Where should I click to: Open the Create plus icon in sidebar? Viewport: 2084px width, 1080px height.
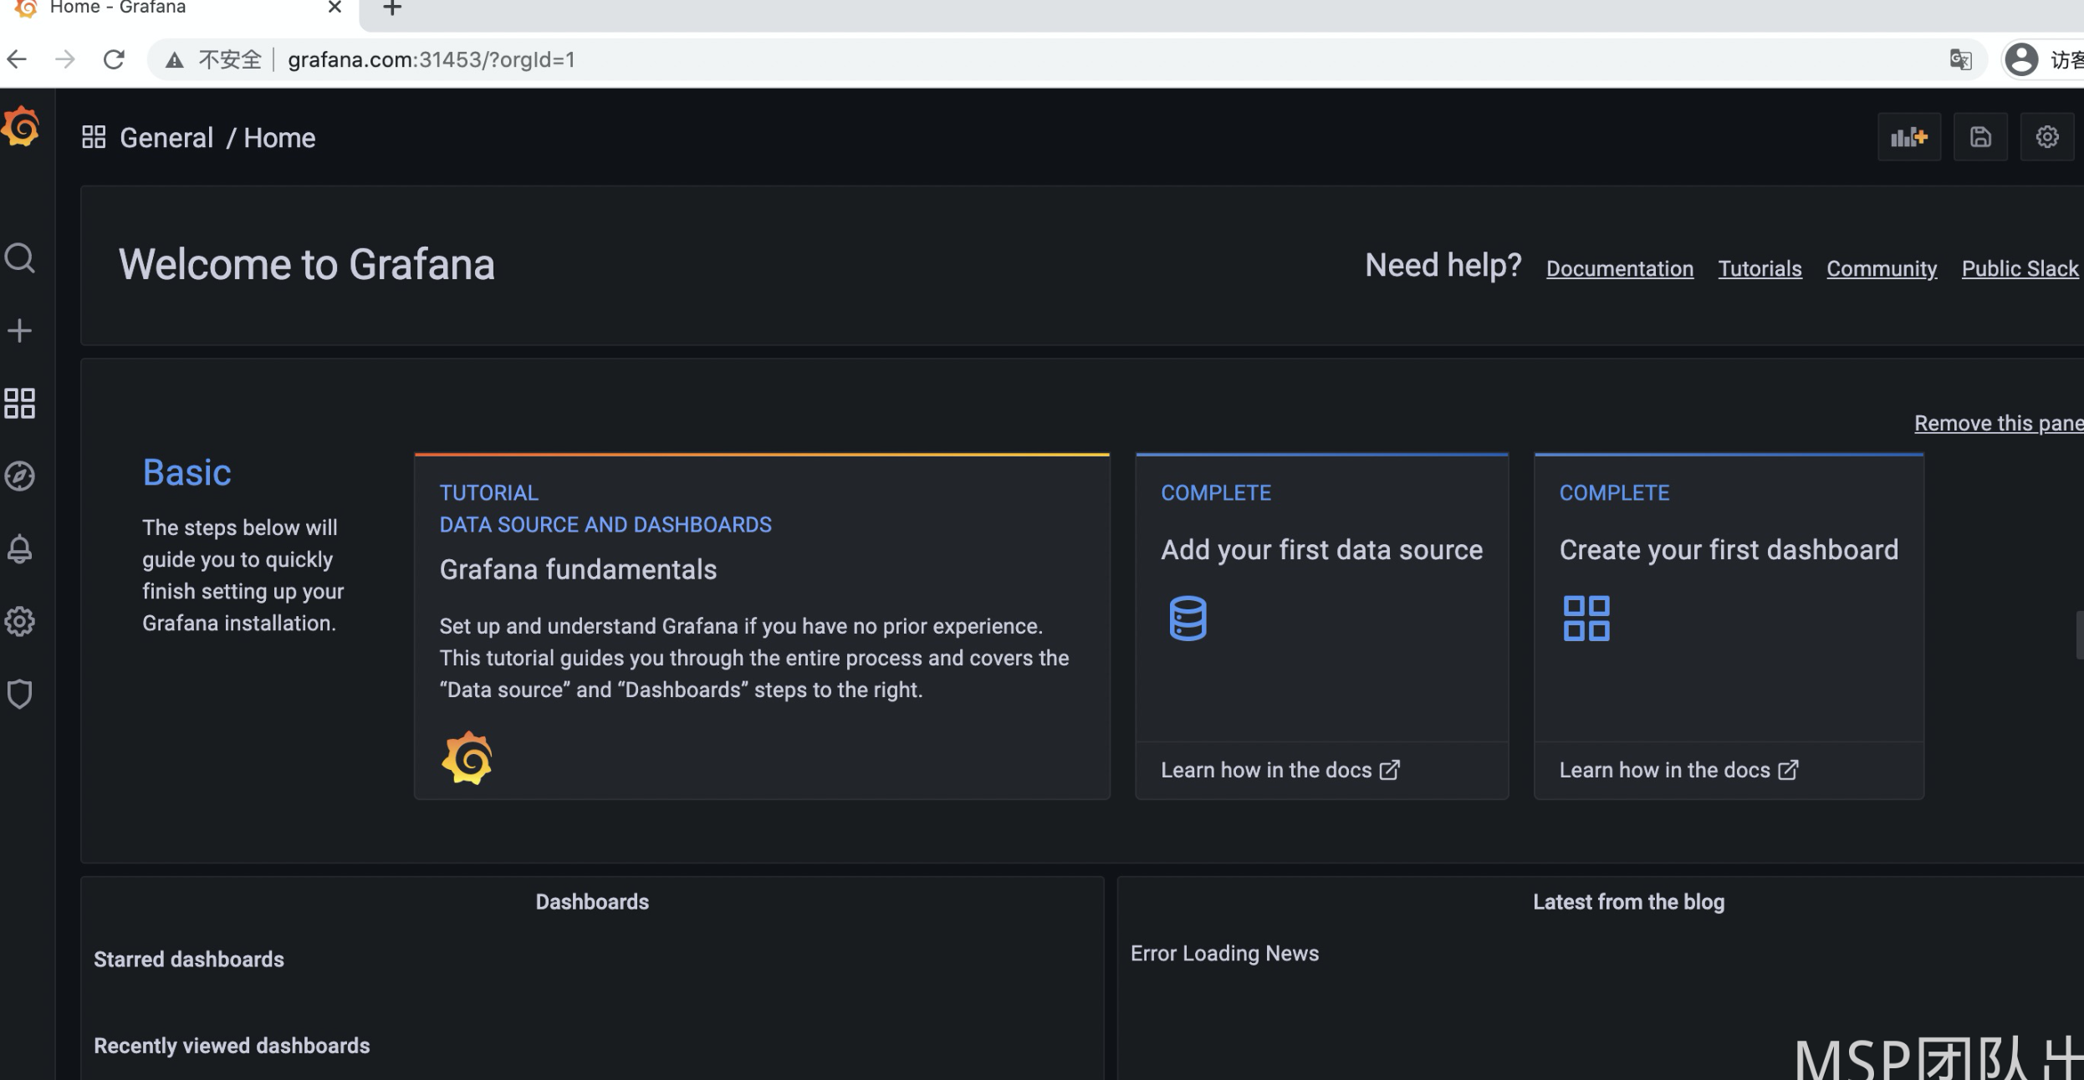[20, 331]
